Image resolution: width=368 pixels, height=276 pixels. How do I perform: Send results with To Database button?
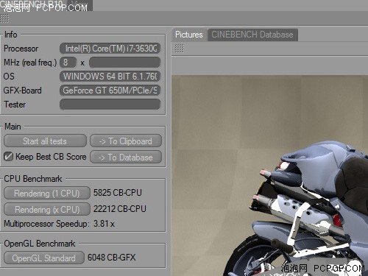(126, 157)
